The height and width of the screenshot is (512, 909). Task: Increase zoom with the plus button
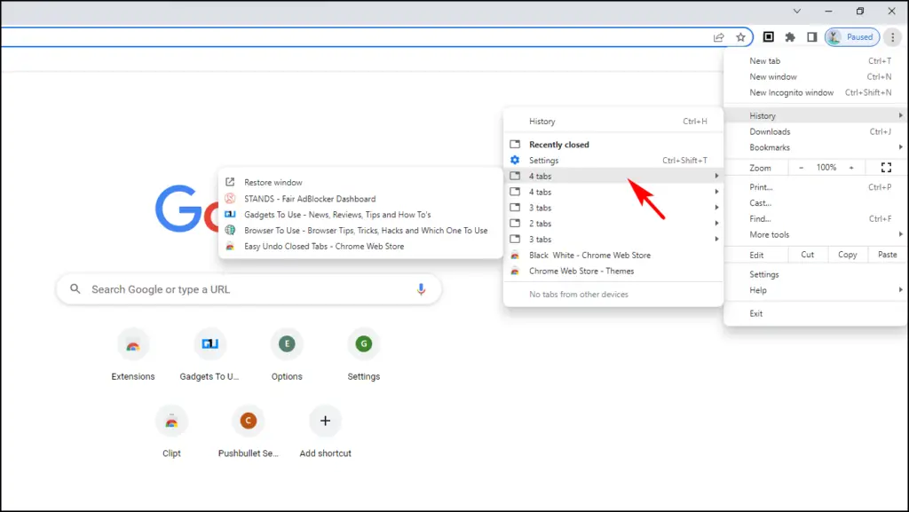click(851, 168)
